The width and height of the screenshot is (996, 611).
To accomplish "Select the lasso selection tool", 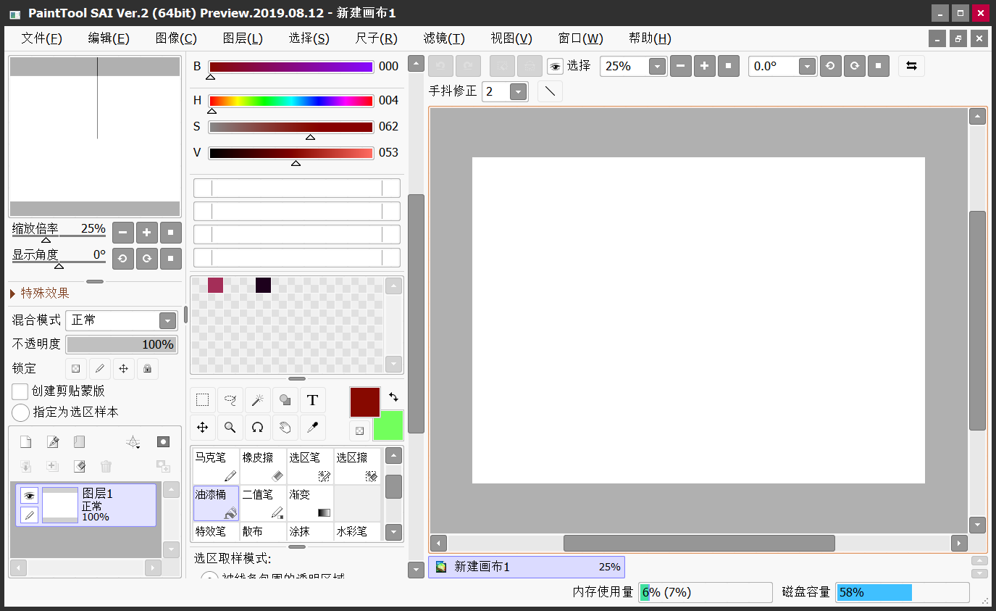I will 230,400.
